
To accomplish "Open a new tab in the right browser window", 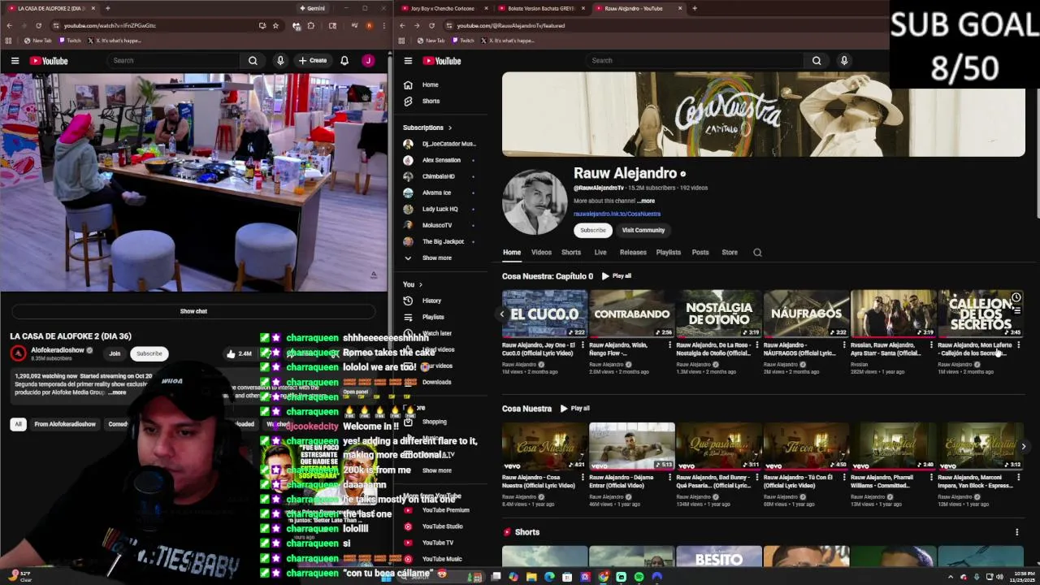I will coord(695,8).
